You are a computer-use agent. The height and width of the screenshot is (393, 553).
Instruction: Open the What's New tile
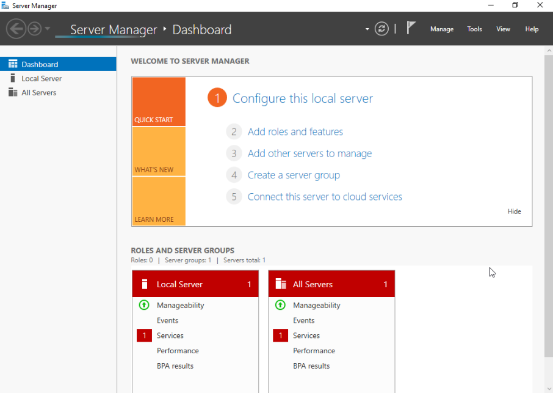[x=159, y=152]
